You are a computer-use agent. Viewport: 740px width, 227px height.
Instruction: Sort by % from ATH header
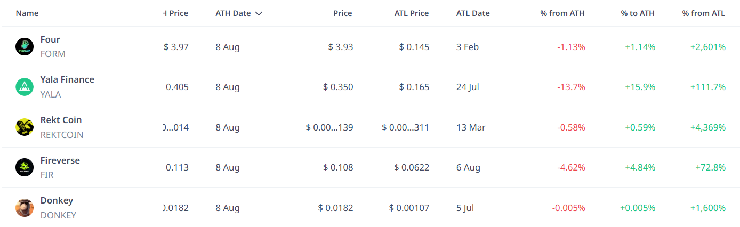click(562, 13)
